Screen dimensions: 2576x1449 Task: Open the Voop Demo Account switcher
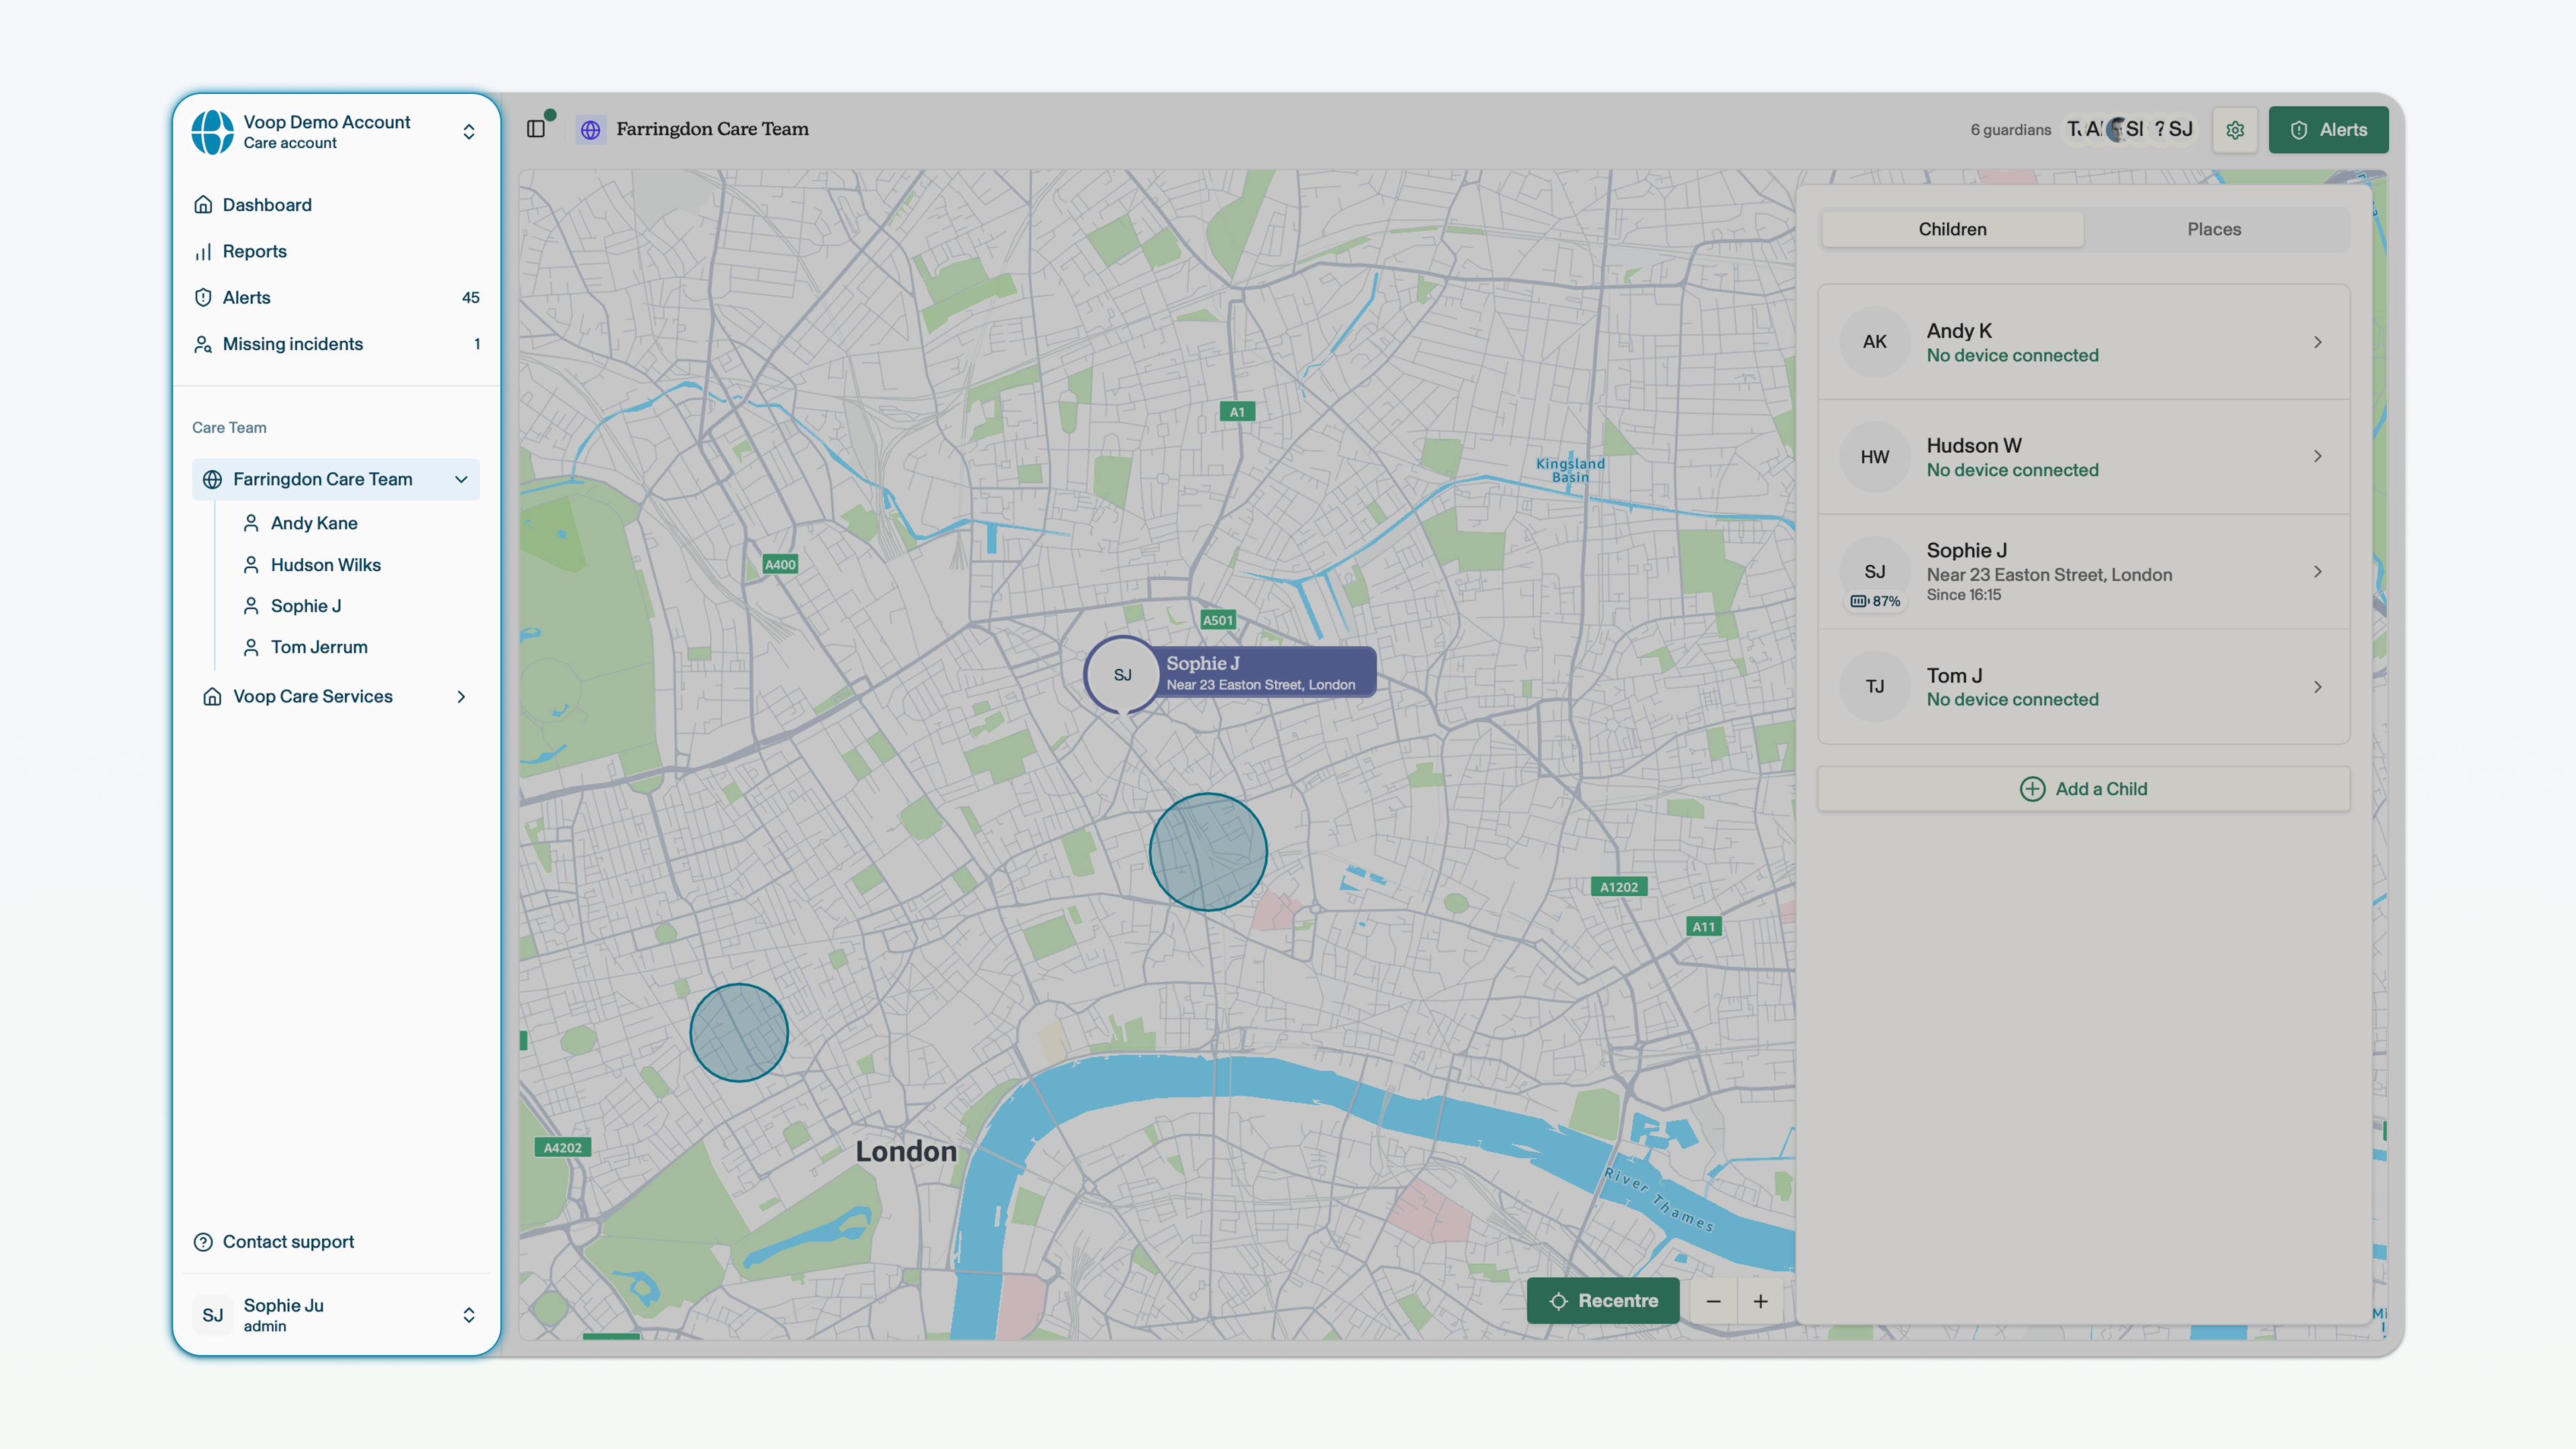[336, 132]
